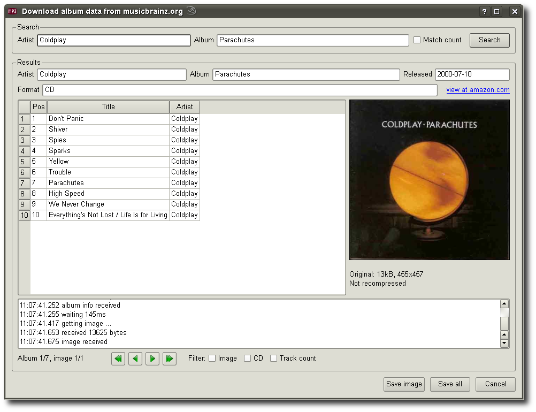The image size is (536, 412).
Task: Click the Results Album field
Action: (306, 74)
